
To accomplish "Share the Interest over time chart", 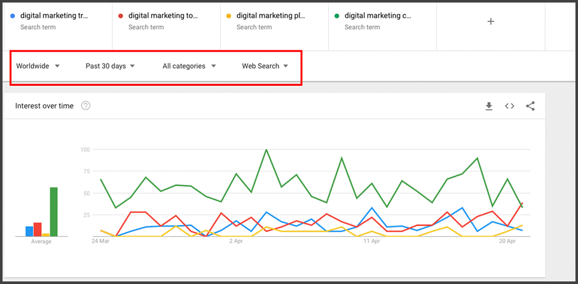I will (530, 106).
